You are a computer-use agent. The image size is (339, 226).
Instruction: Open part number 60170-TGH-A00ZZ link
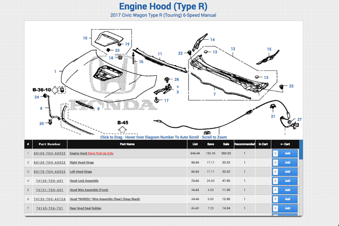pos(50,172)
